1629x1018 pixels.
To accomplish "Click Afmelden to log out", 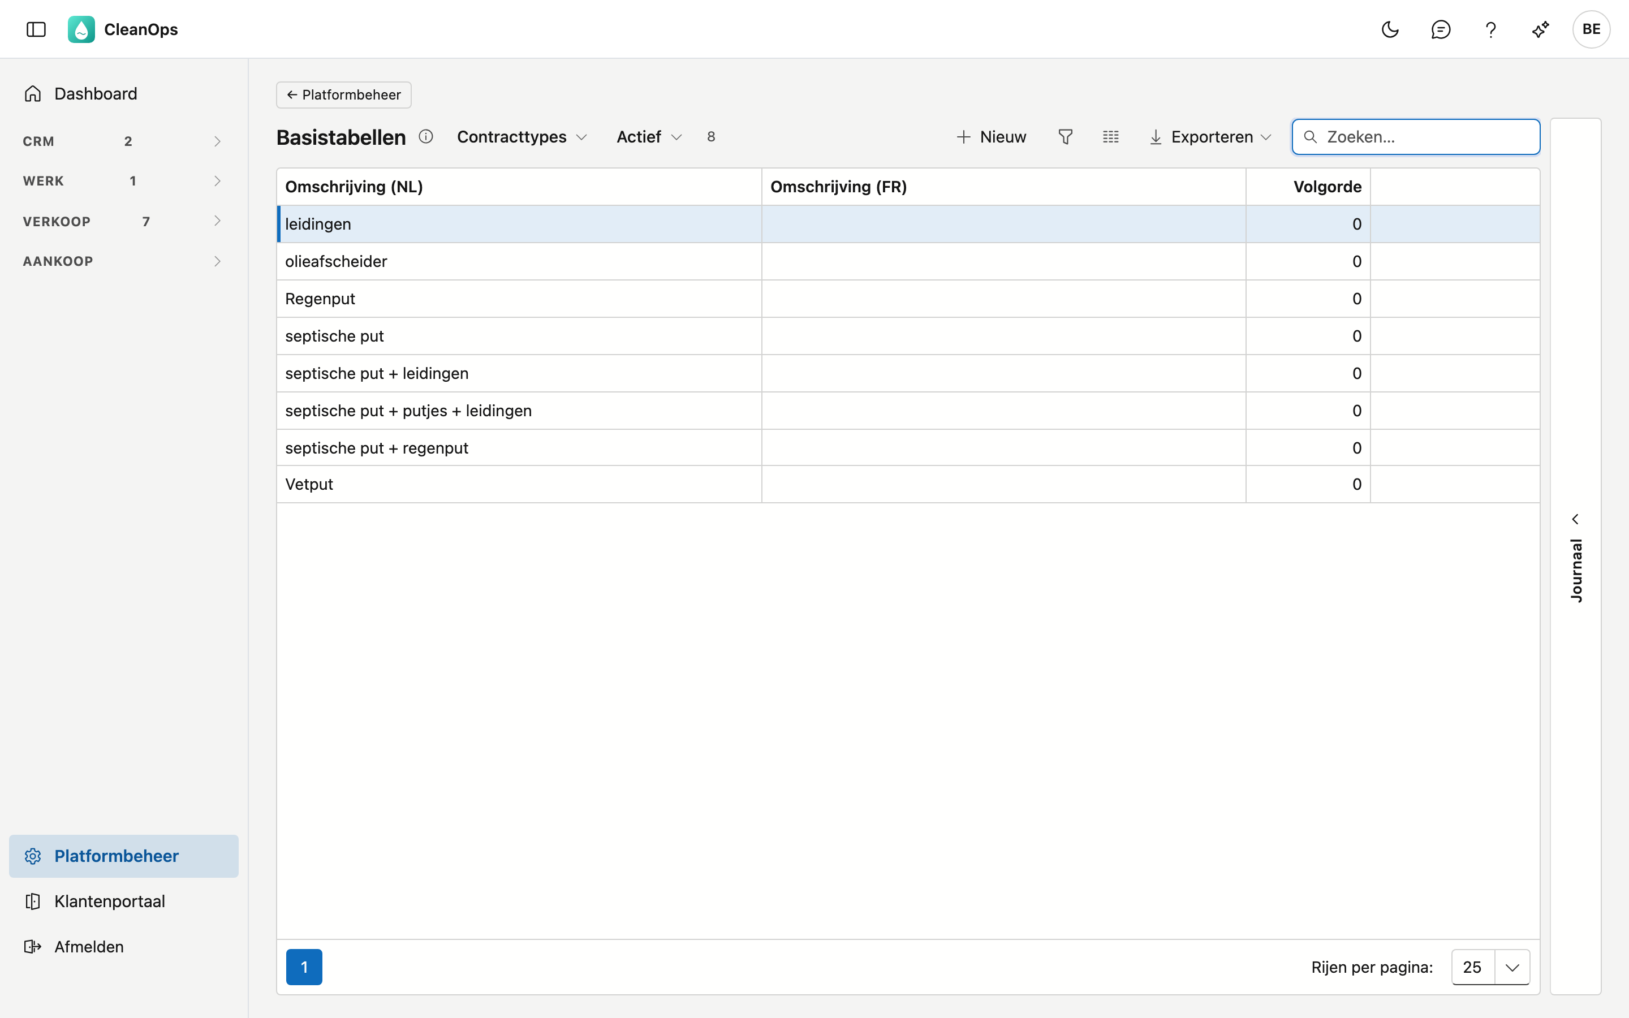I will point(124,947).
